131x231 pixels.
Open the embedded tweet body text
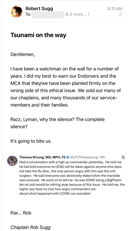(x=72, y=178)
